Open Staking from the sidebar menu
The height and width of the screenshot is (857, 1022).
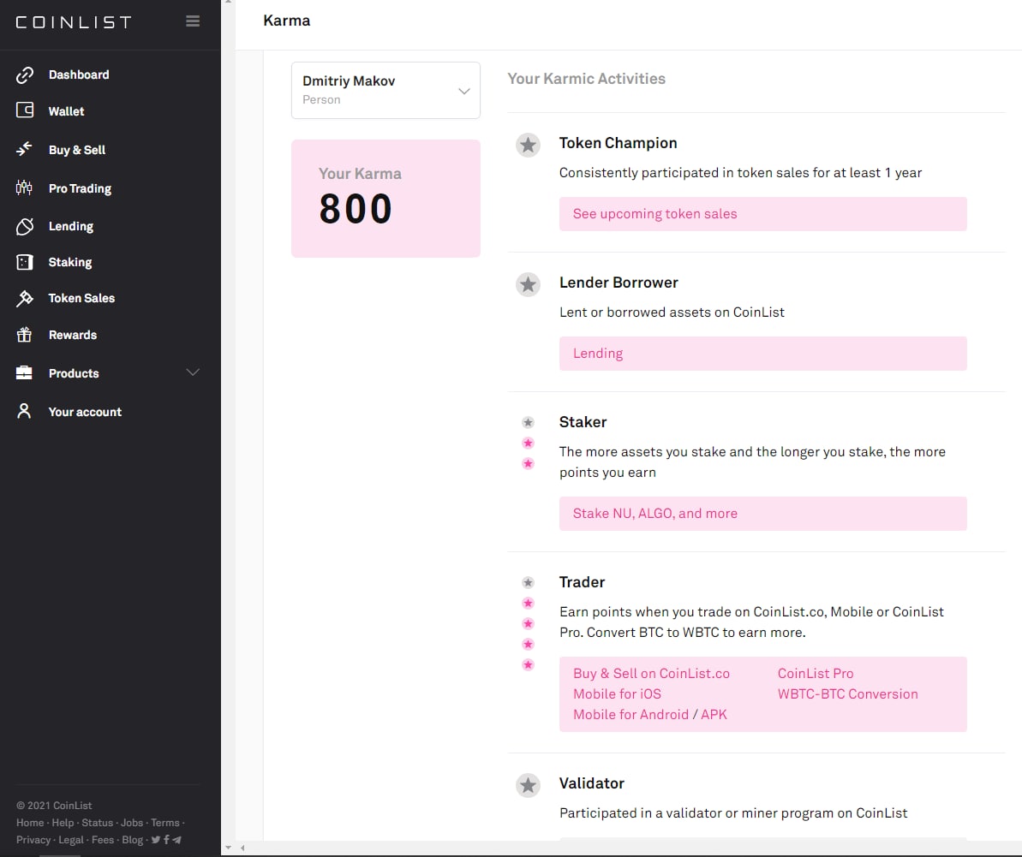tap(69, 263)
